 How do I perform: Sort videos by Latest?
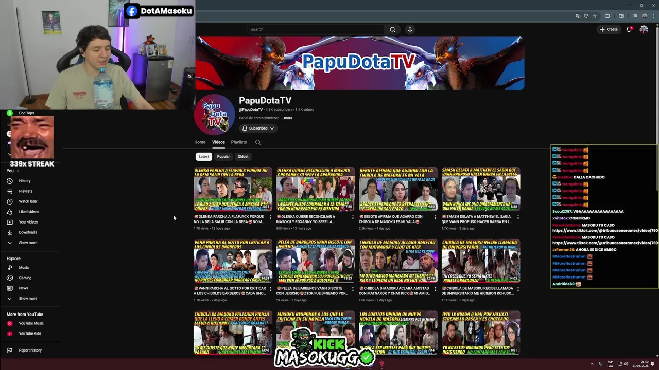(204, 157)
